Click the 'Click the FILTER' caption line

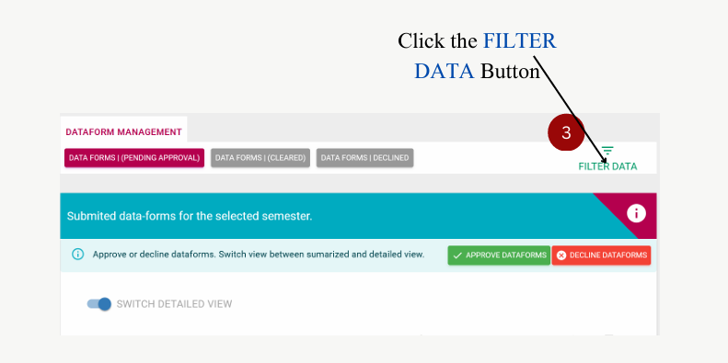477,40
